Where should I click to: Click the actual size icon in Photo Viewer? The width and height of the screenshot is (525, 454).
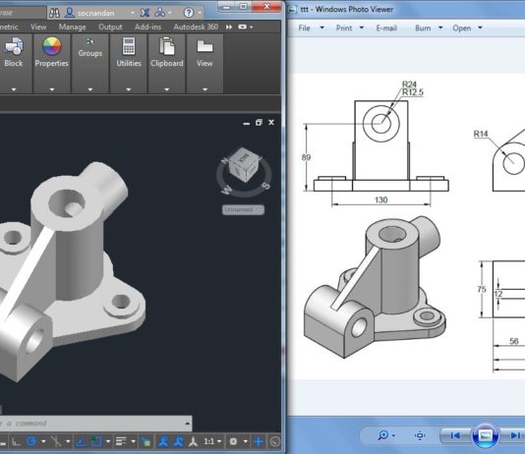coord(420,435)
